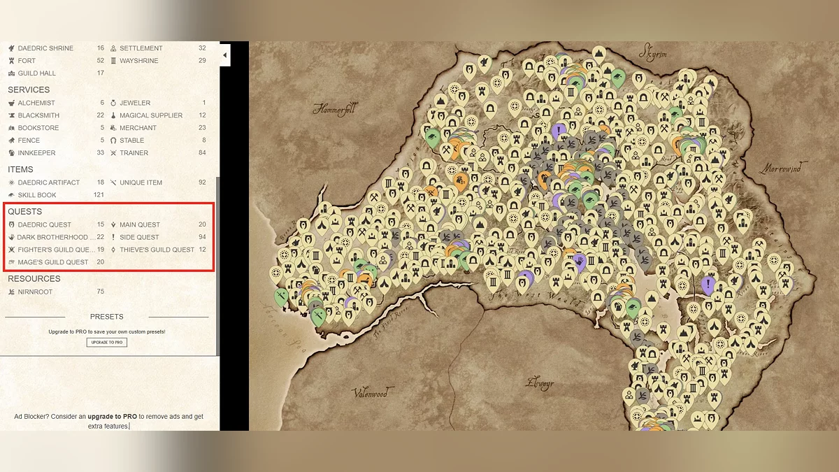Toggle the Trainer filter

coord(134,153)
